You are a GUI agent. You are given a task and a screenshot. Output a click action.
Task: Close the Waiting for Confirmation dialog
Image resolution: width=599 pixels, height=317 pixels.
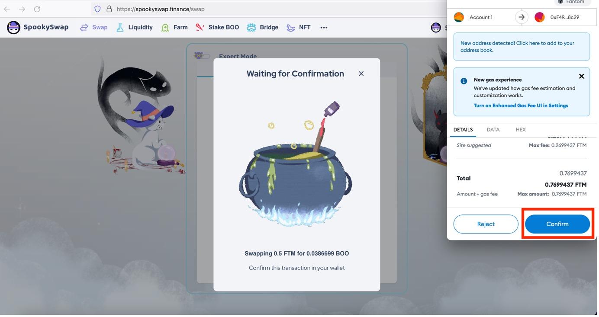pyautogui.click(x=361, y=74)
